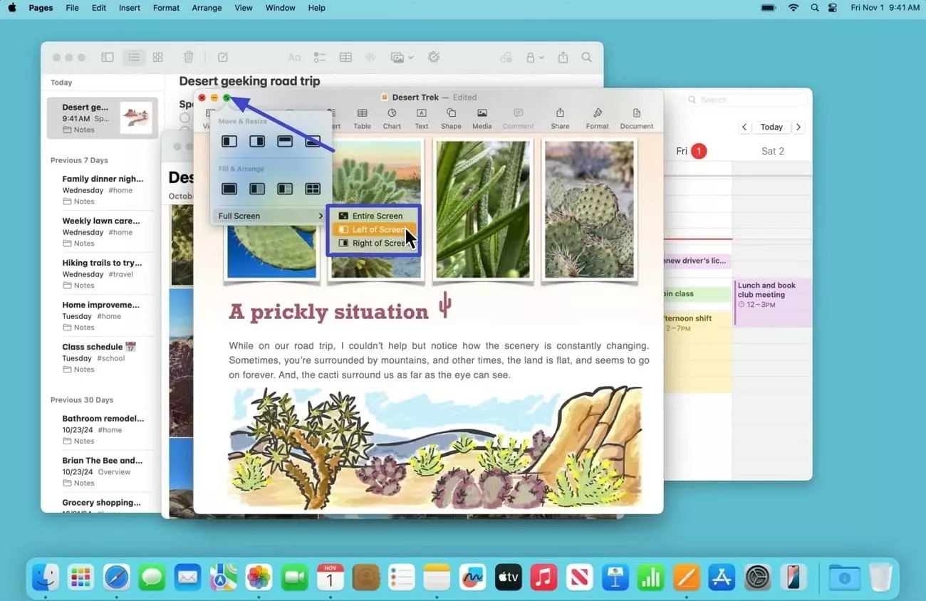
Task: Open Bathroom remodel note
Action: click(x=103, y=429)
